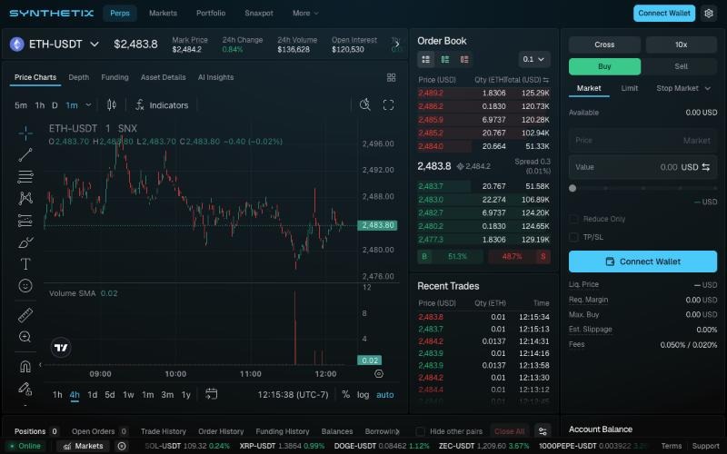
Task: Go to the Portfolio page
Action: 211,13
